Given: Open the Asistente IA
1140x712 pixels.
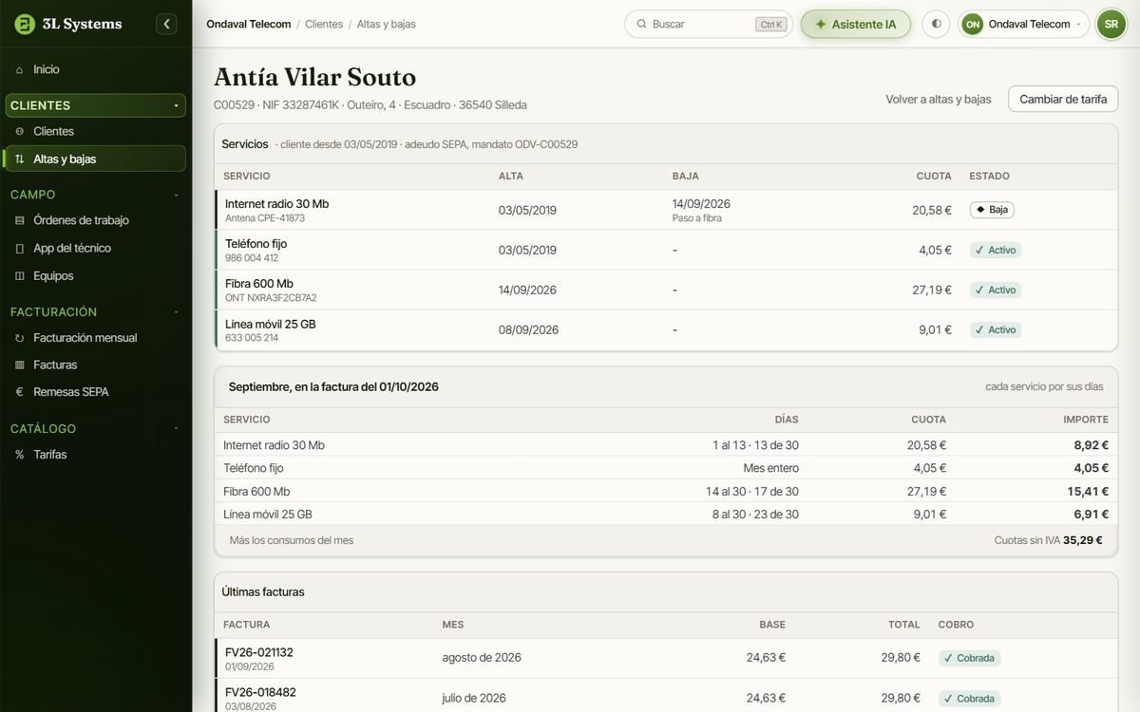Looking at the screenshot, I should (x=856, y=24).
